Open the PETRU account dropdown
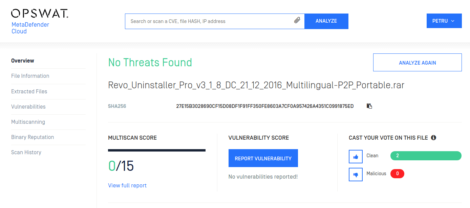The height and width of the screenshot is (208, 470). (x=444, y=21)
